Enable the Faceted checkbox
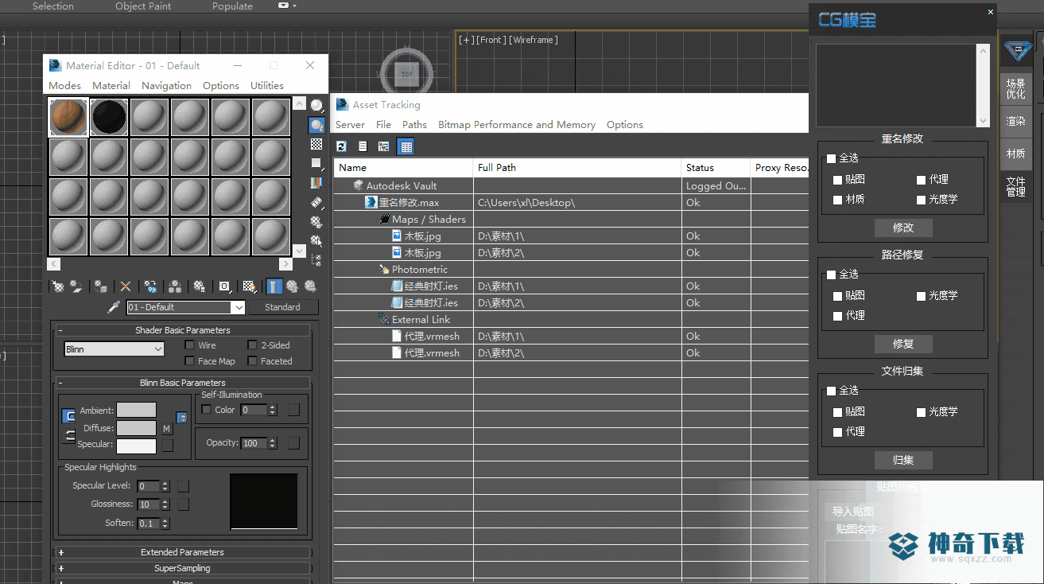Image resolution: width=1044 pixels, height=584 pixels. click(253, 361)
